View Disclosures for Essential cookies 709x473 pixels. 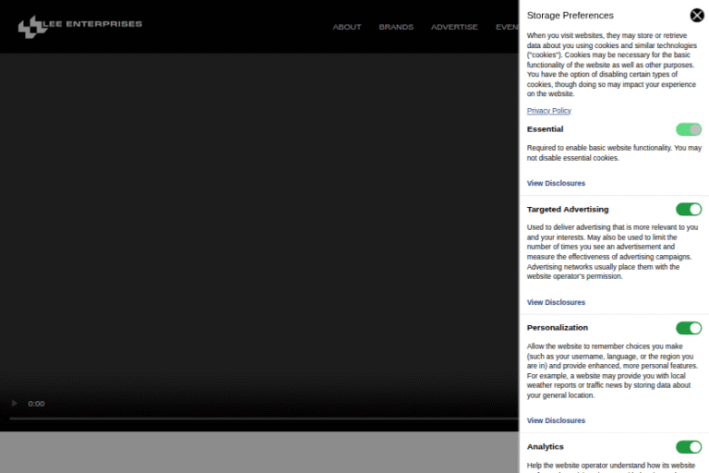point(556,183)
